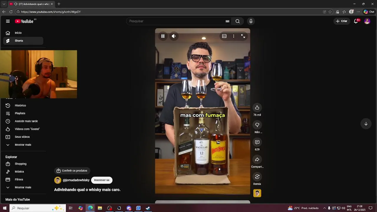Open the weather widget showing 25°C
Screen dimensions: 377x212
tap(303, 208)
